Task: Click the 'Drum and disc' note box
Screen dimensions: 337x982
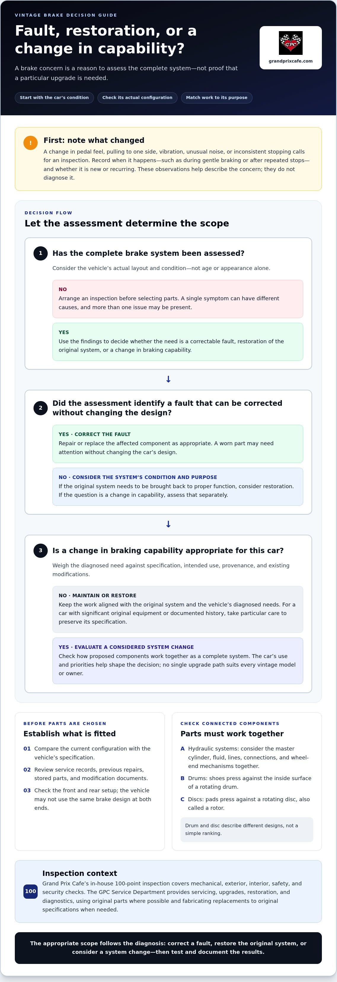Action: pyautogui.click(x=247, y=829)
